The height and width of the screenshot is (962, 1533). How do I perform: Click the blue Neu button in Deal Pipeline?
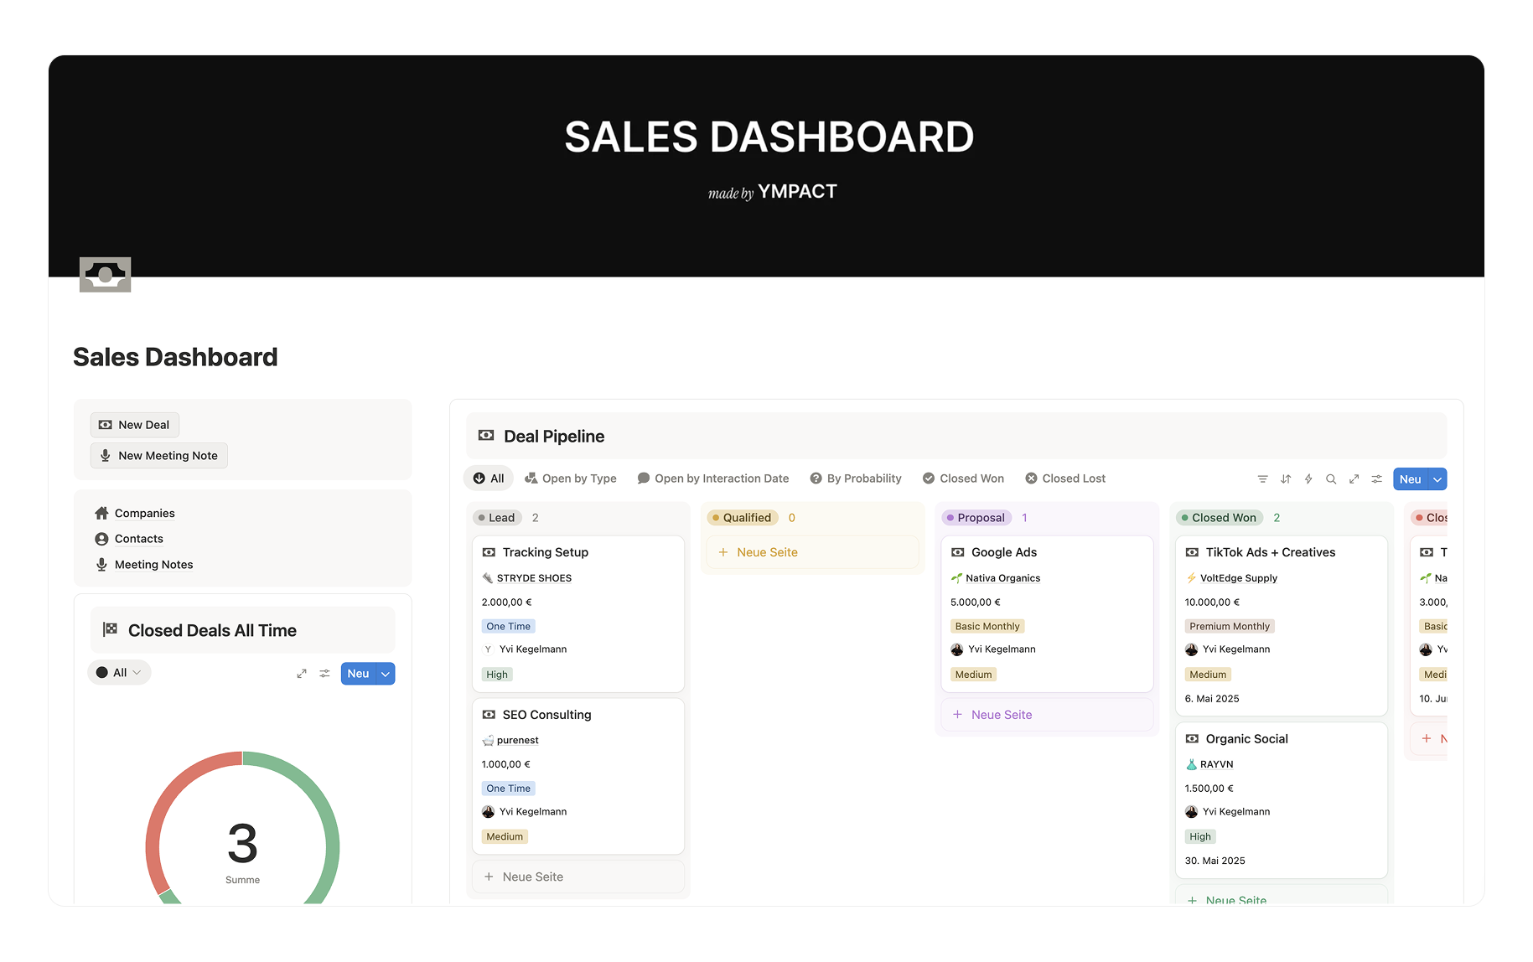(x=1411, y=479)
